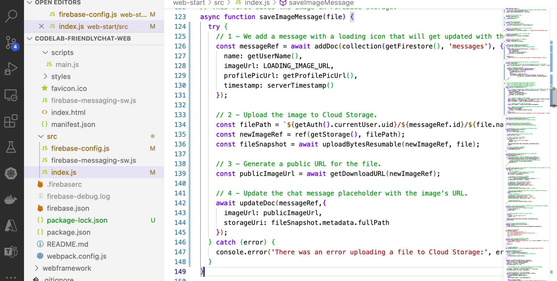Click getDownloadURL on line 139

pyautogui.click(x=358, y=174)
